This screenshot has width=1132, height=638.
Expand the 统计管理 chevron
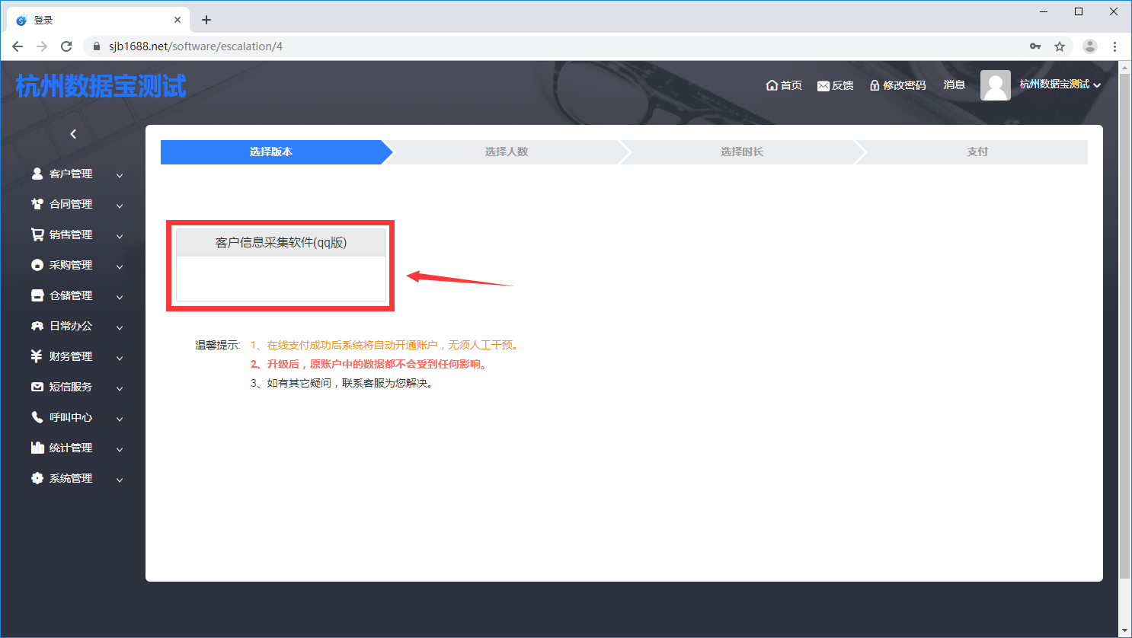click(x=120, y=449)
